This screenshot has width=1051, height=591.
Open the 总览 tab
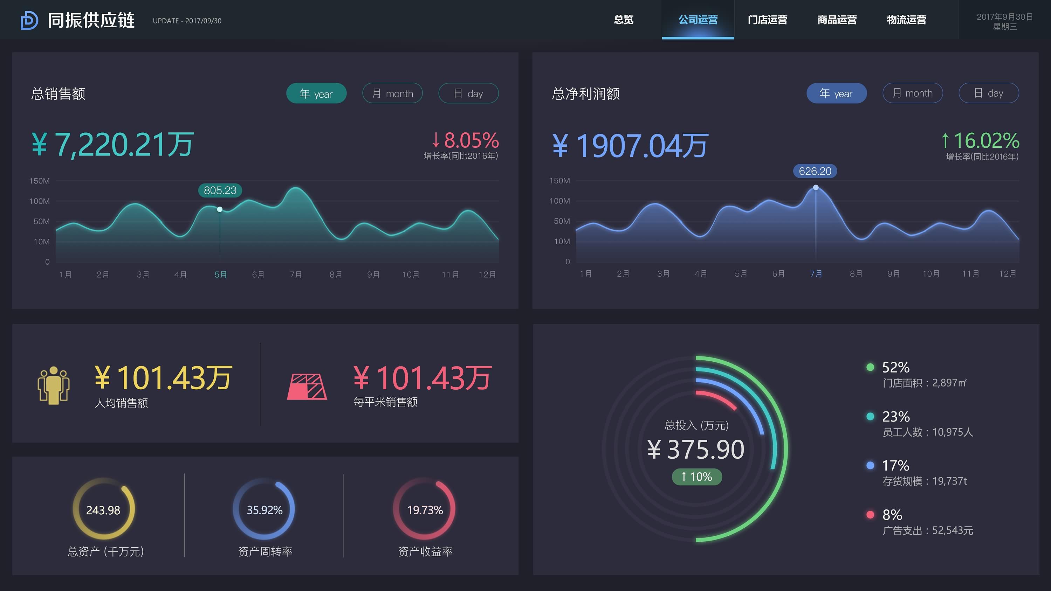point(624,20)
